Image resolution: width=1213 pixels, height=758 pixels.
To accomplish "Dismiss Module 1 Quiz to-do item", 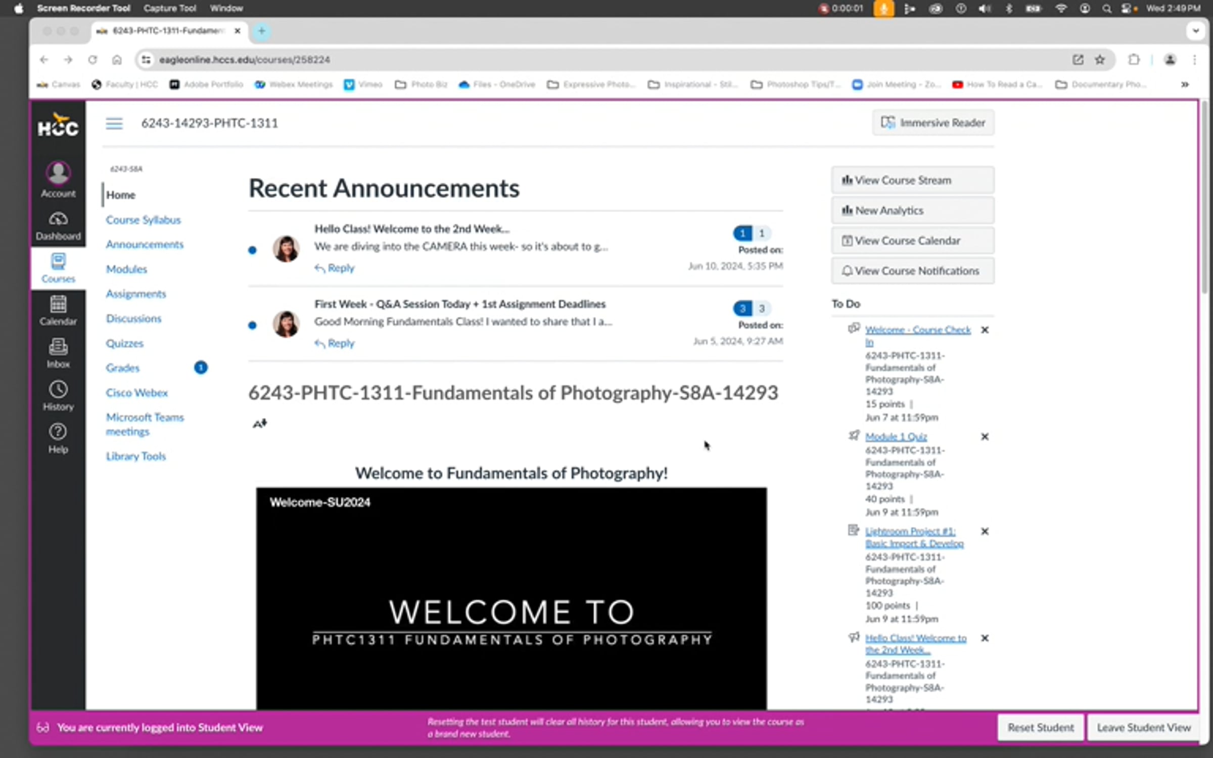I will pyautogui.click(x=985, y=437).
